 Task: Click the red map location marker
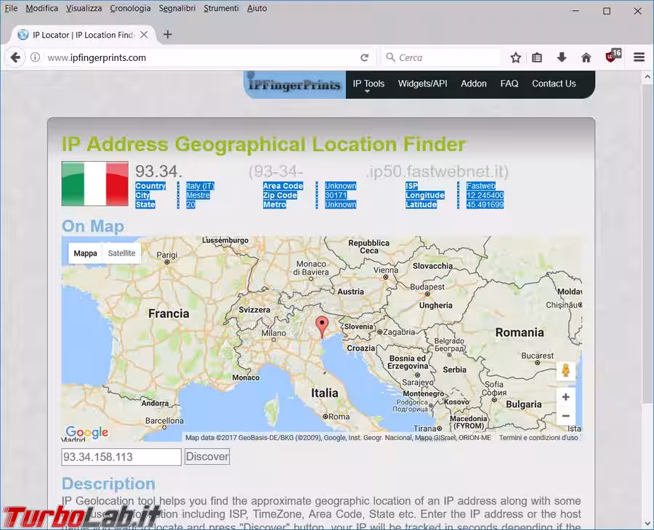point(323,326)
